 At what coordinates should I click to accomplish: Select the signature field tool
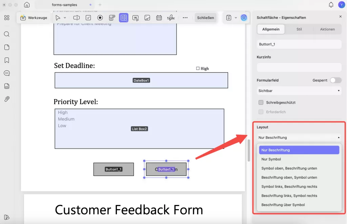171,18
